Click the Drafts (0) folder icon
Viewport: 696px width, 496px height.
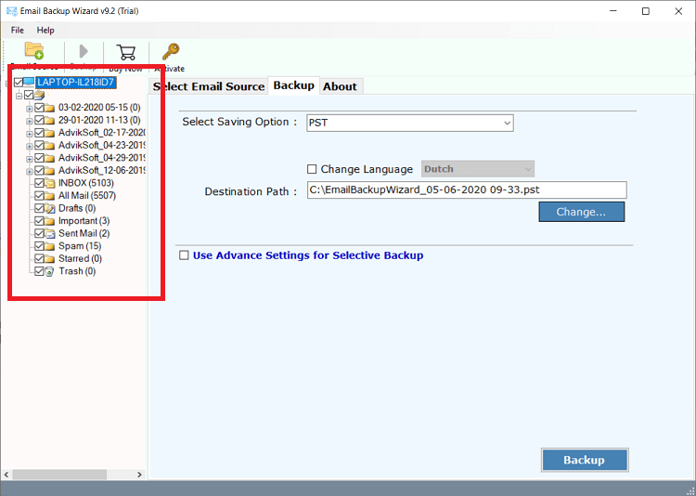50,208
